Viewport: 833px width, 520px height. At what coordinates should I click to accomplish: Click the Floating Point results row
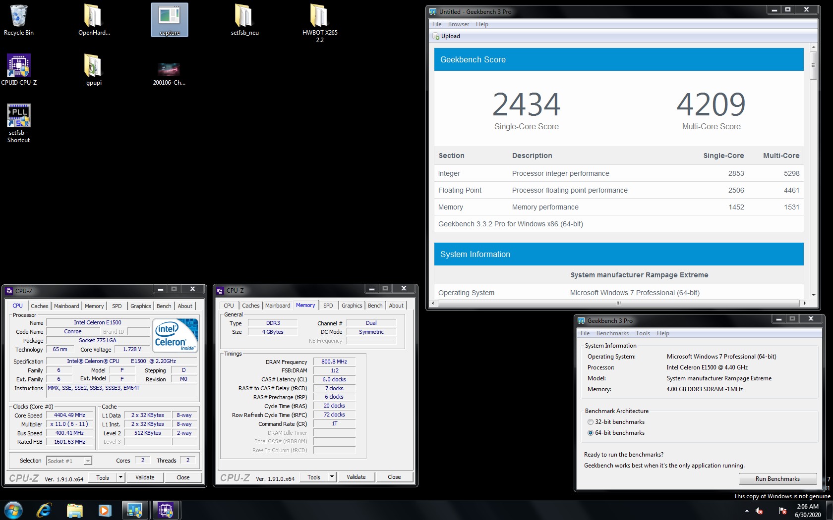click(619, 190)
